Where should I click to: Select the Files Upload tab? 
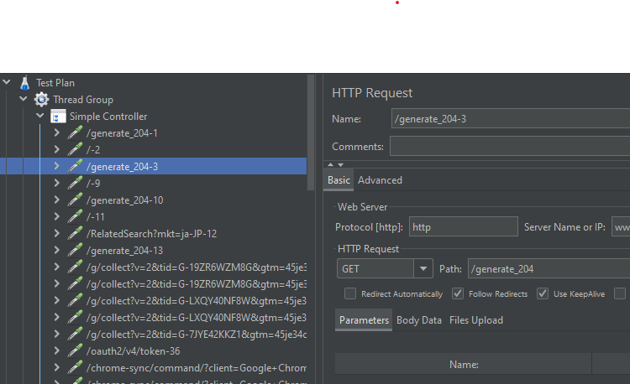(475, 320)
